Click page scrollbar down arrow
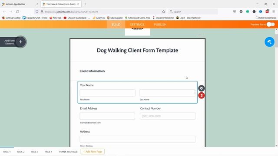This screenshot has width=278, height=156. click(x=276, y=146)
